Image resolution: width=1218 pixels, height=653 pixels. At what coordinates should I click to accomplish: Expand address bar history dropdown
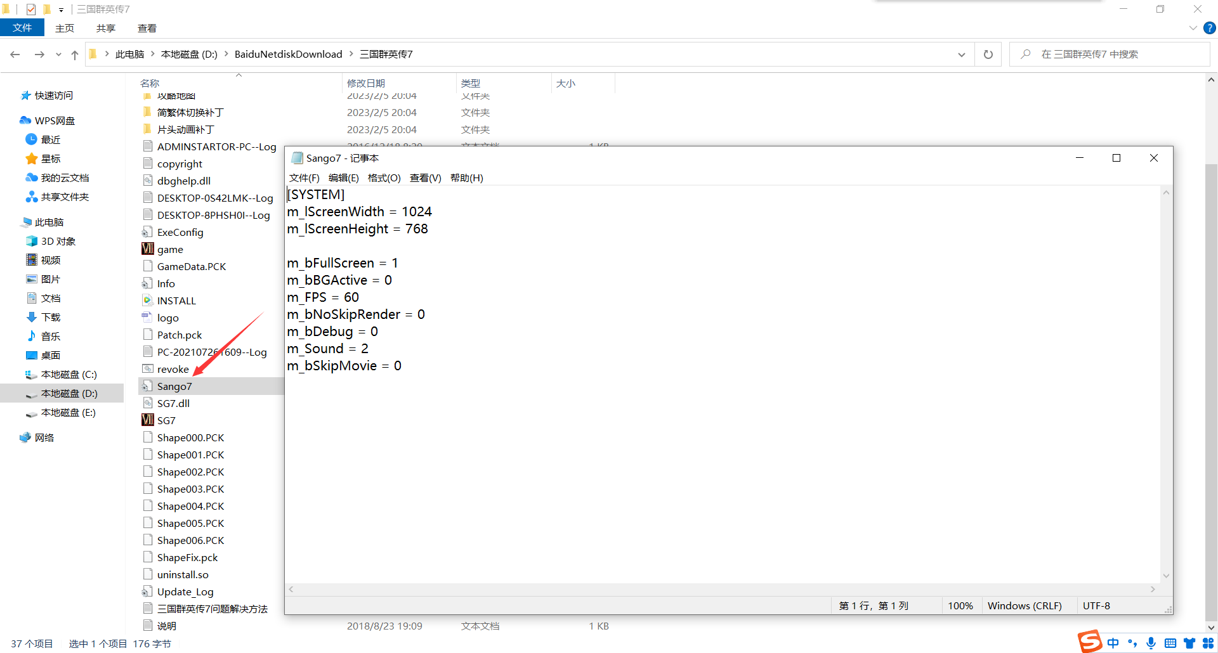click(x=962, y=55)
